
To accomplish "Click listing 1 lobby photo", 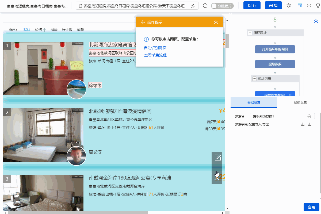I will point(43,68).
